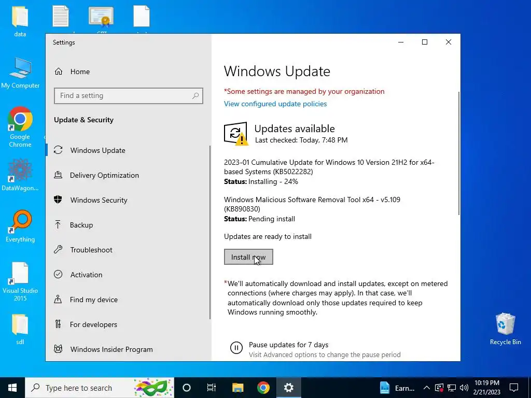Click Pause updates for 7 days
This screenshot has height=398, width=531.
point(288,345)
